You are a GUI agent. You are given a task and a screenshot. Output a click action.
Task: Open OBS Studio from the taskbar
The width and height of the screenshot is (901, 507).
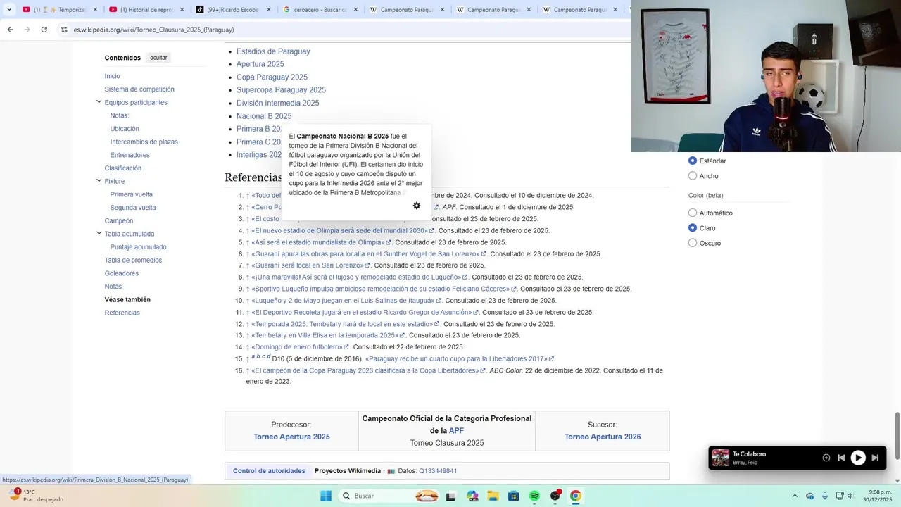(555, 496)
